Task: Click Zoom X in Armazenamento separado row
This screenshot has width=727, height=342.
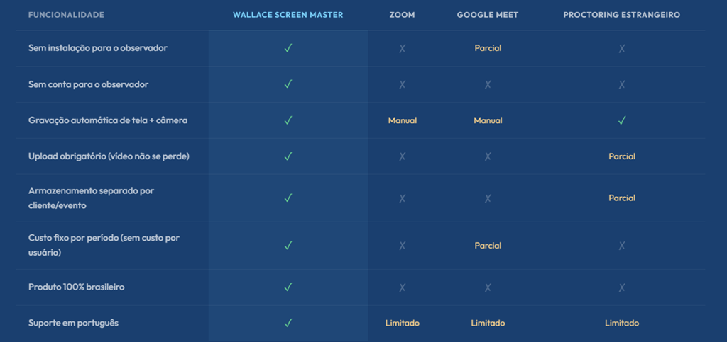Action: [403, 198]
